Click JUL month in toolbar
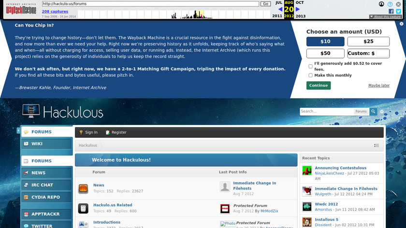The width and height of the screenshot is (406, 228). coord(278,2)
